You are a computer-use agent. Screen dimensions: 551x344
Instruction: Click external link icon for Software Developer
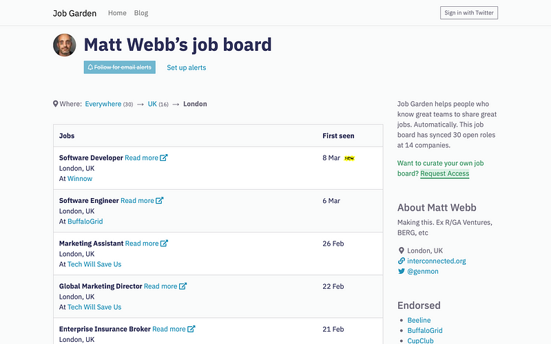164,158
